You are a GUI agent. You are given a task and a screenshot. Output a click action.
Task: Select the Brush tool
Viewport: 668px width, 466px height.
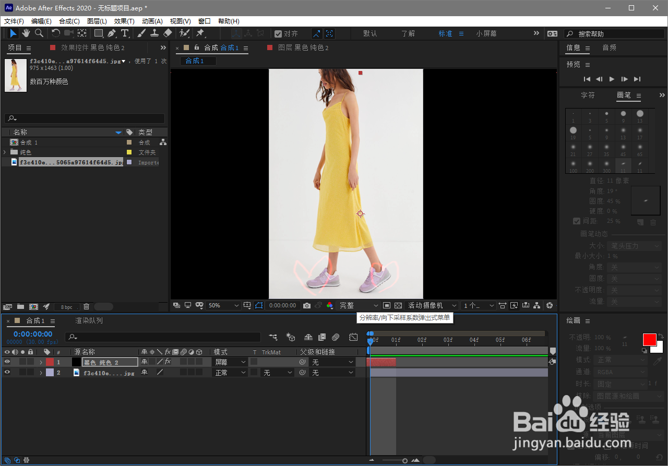click(x=141, y=33)
